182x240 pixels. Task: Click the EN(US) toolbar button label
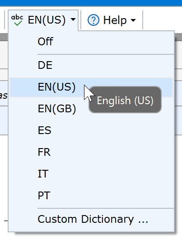47,20
